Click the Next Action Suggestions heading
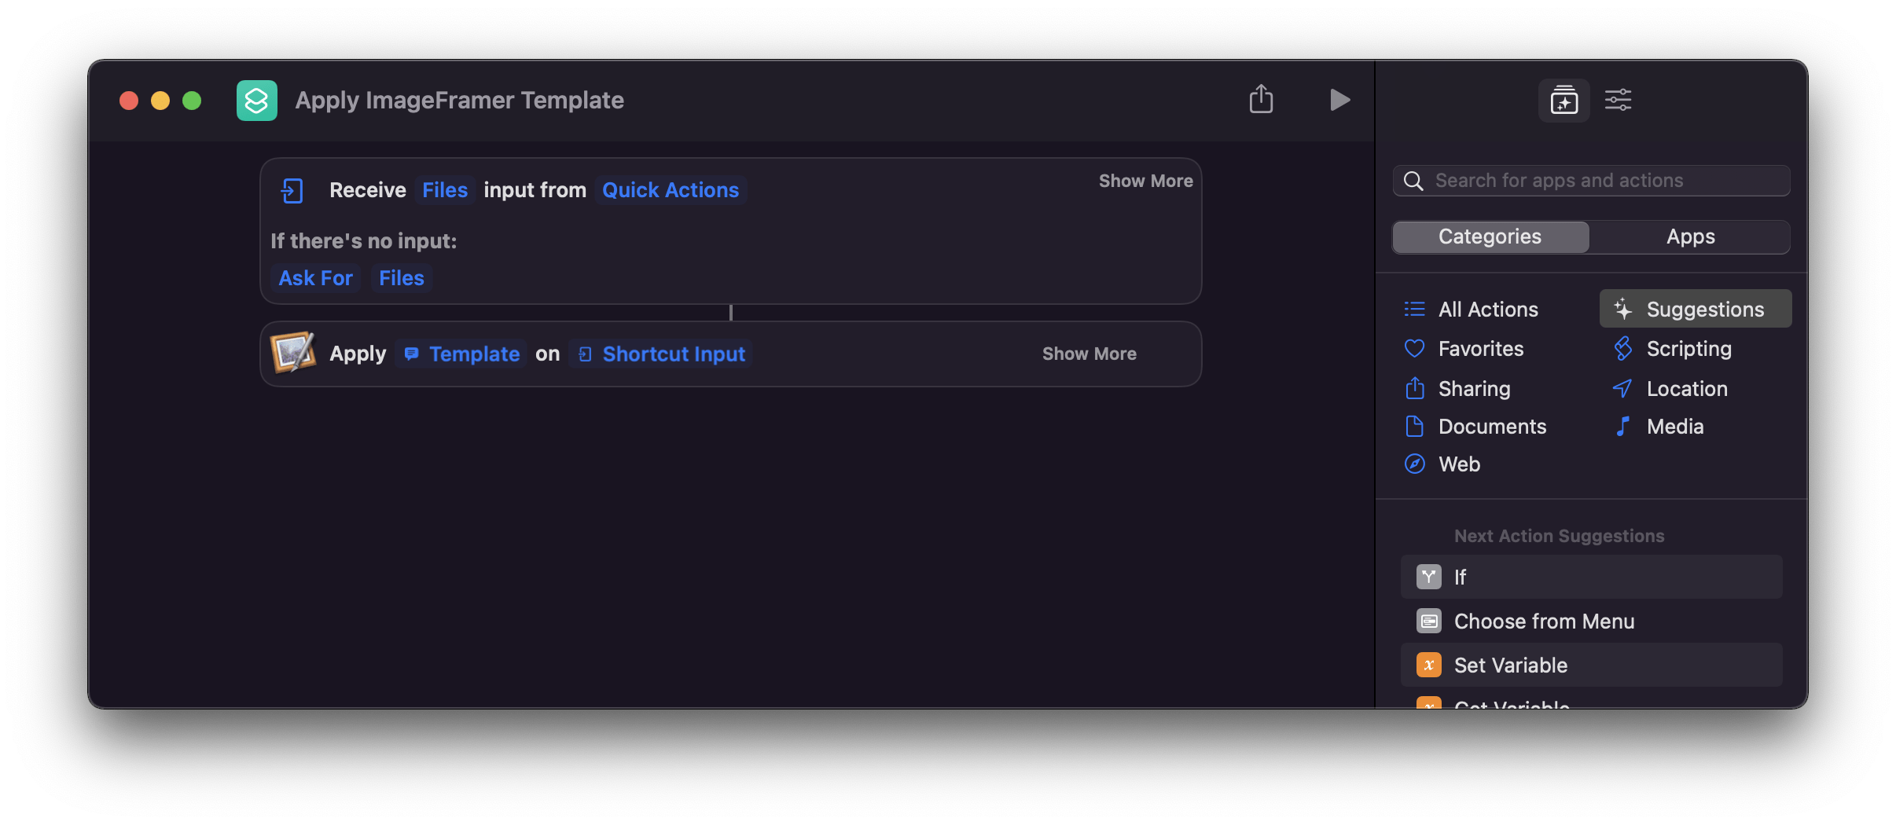Screen dimensions: 1896x825 click(x=1559, y=536)
